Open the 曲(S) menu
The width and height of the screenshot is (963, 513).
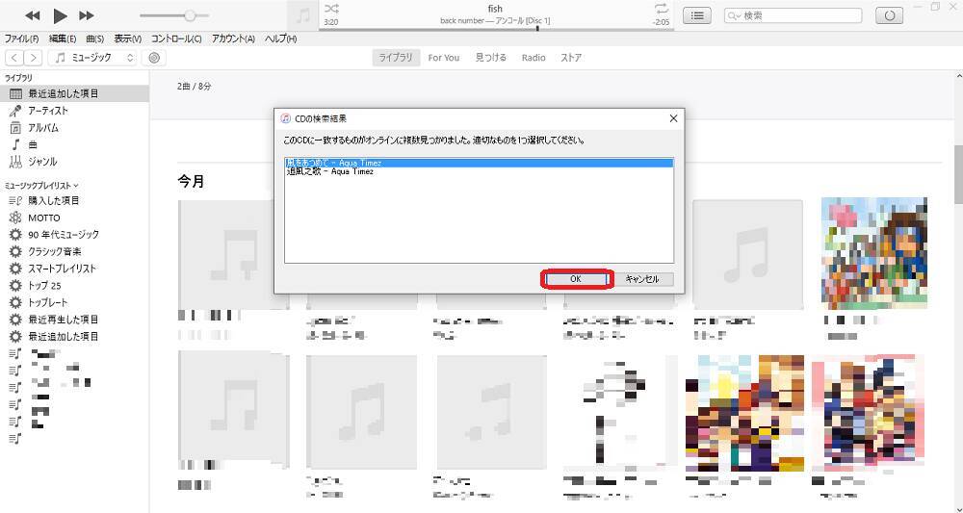point(94,38)
